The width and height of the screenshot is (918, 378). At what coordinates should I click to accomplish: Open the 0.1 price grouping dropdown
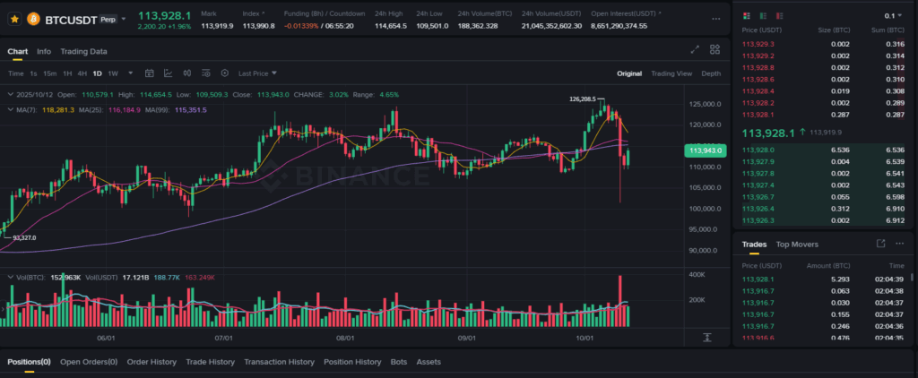click(x=893, y=16)
